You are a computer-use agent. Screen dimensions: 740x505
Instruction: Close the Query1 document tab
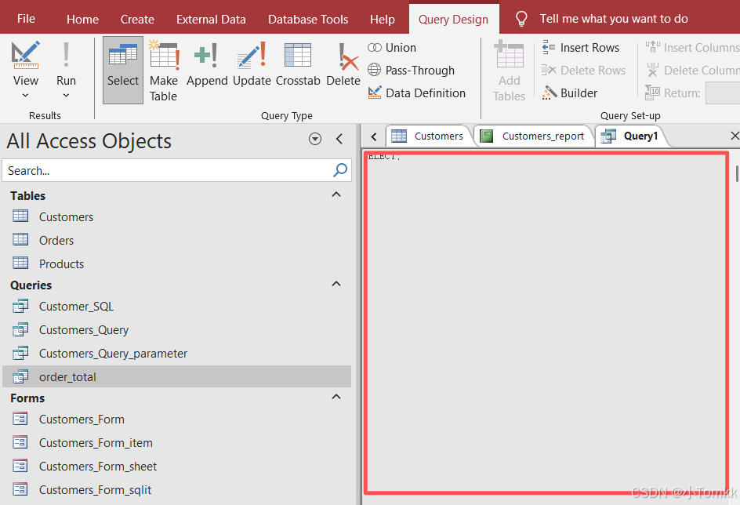[735, 136]
